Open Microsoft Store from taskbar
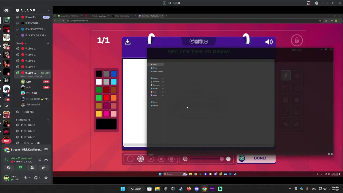Screen dimensions: 343x193 click(x=150, y=189)
